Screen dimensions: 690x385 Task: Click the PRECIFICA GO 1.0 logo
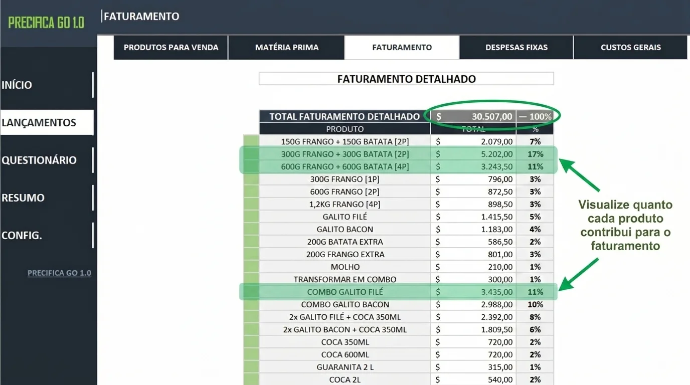(x=46, y=22)
